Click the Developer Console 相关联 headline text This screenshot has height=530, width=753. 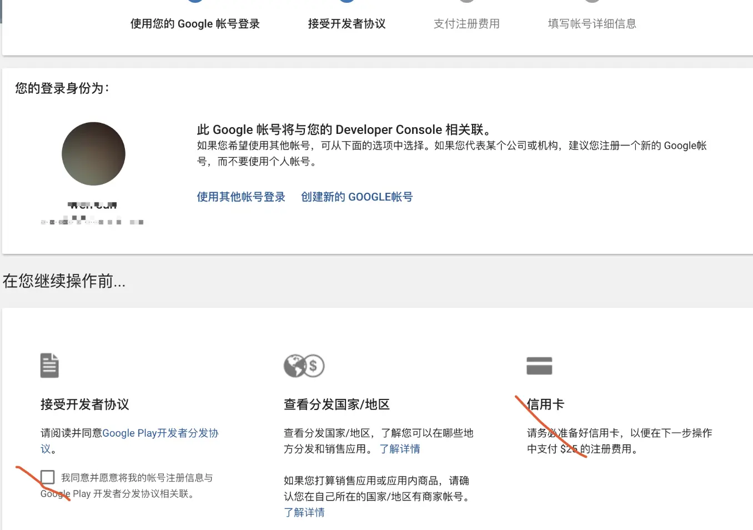pos(344,129)
